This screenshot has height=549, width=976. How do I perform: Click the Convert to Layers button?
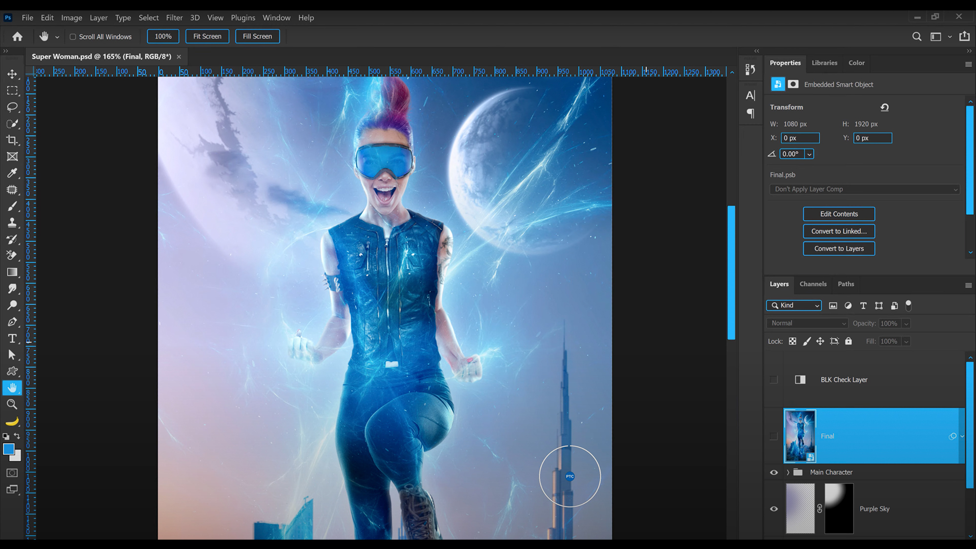[838, 248]
